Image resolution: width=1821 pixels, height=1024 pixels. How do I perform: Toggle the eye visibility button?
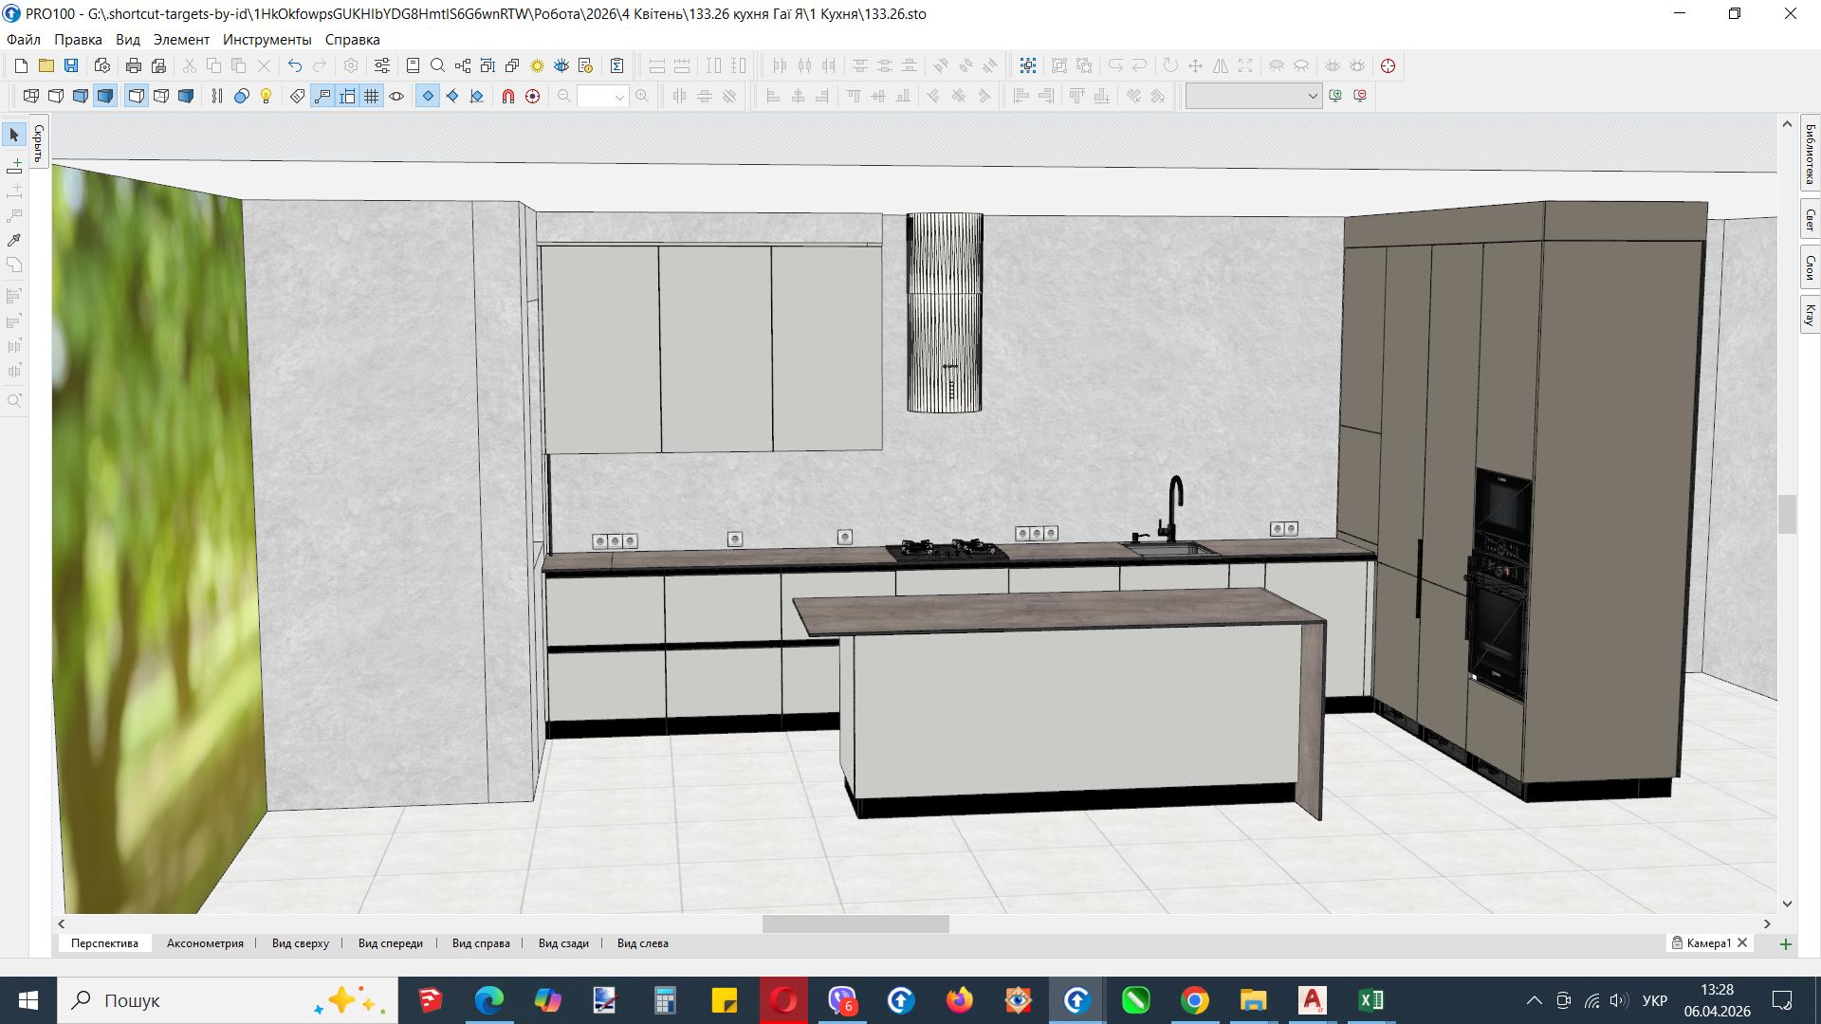pyautogui.click(x=396, y=96)
